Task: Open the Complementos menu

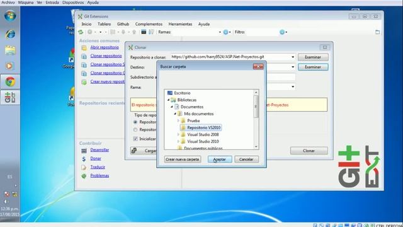Action: [x=149, y=24]
